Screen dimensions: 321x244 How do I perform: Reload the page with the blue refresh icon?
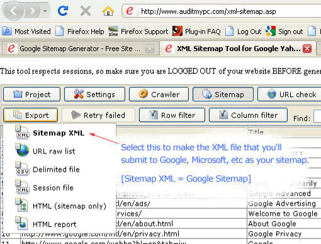[63, 11]
